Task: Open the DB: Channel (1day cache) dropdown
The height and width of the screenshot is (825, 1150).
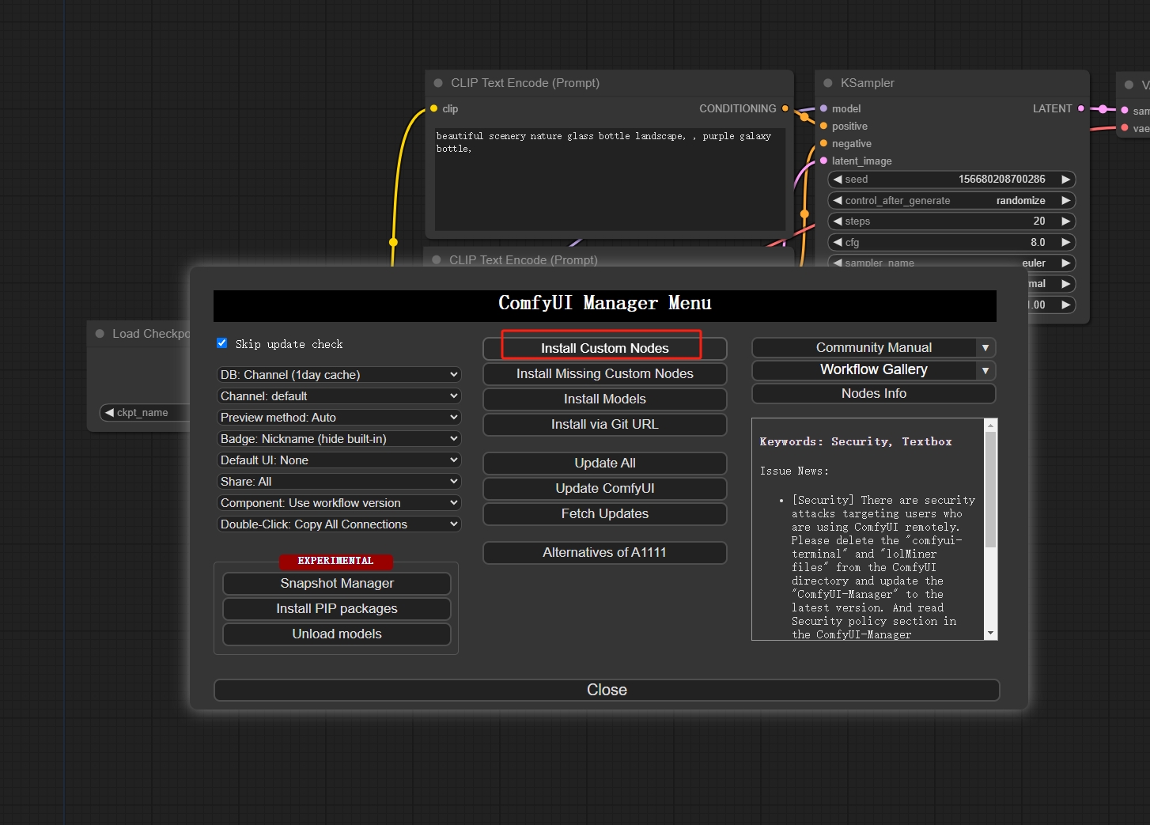Action: [x=339, y=374]
